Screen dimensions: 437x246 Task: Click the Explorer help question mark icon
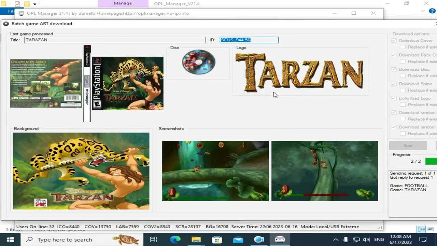[x=432, y=11]
